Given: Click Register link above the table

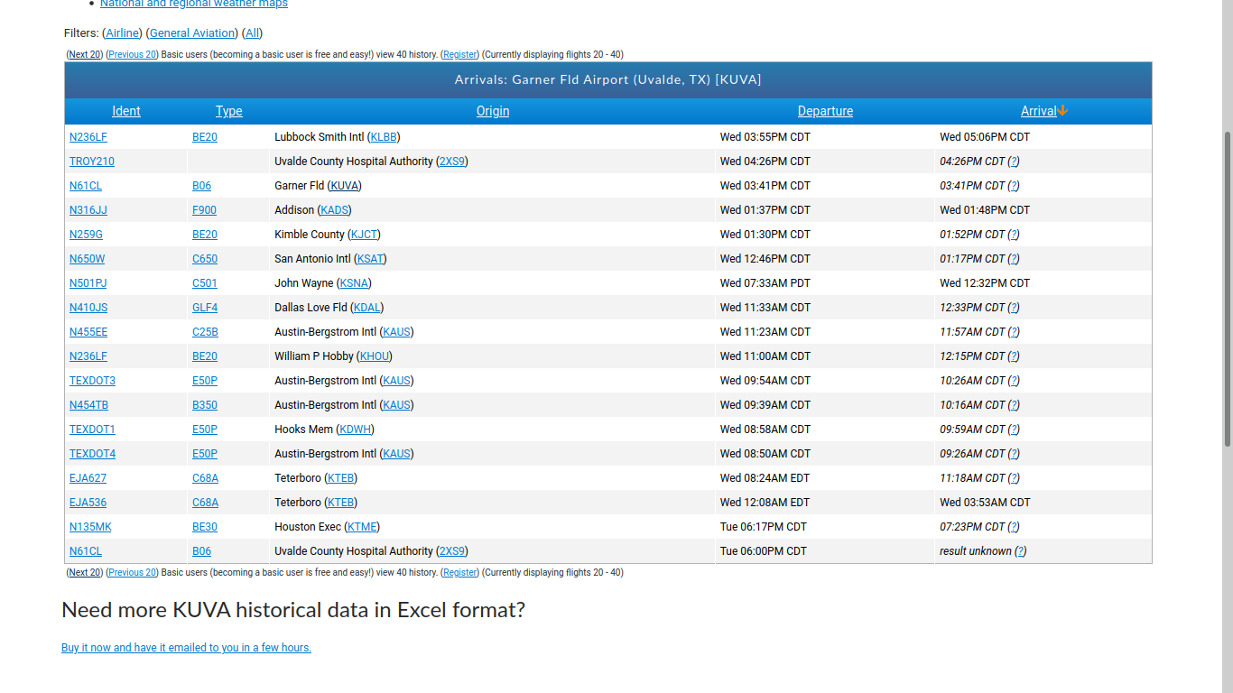Looking at the screenshot, I should click(x=460, y=54).
